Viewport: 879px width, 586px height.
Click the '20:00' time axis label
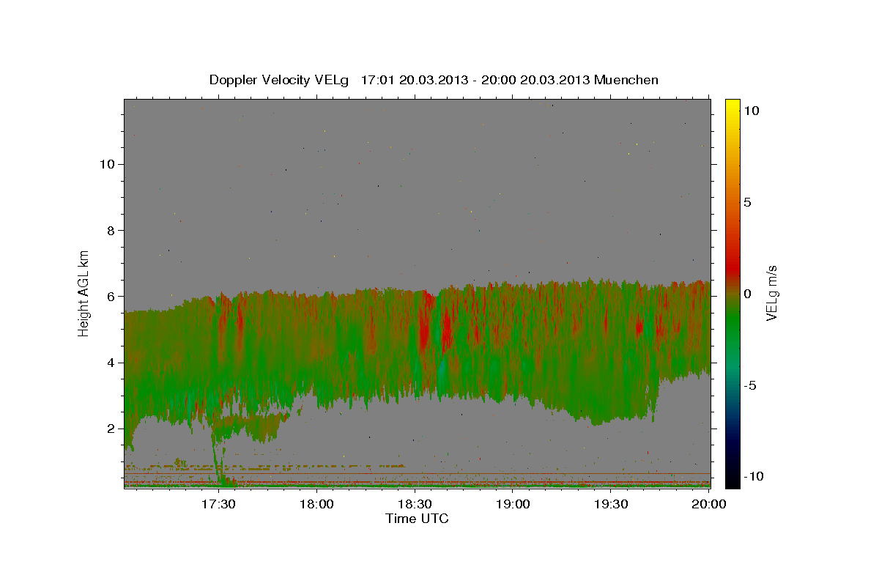(x=708, y=504)
